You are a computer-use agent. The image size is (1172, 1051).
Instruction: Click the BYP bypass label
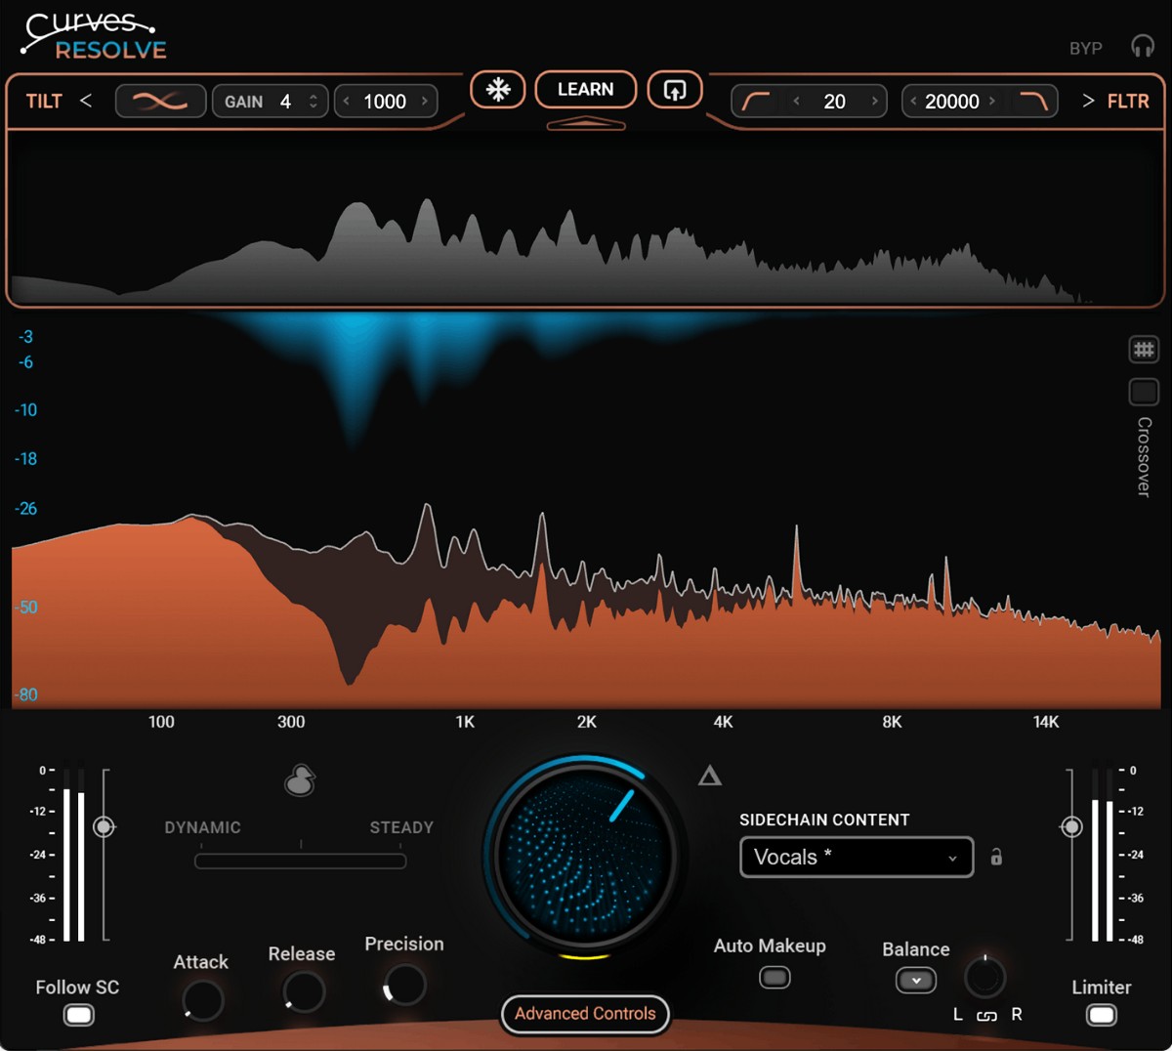(1085, 48)
